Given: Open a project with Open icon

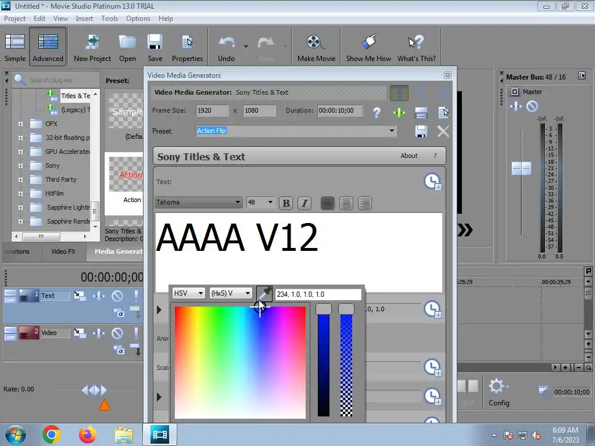Looking at the screenshot, I should click(127, 48).
